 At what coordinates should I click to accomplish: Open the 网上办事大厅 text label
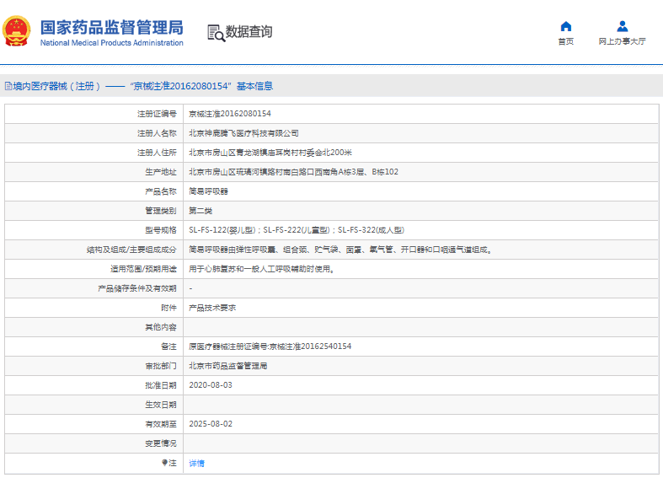[x=622, y=41]
